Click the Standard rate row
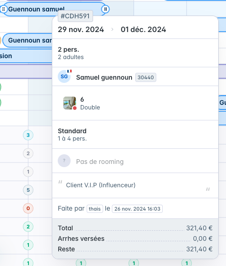226x266 pixels. tap(135, 135)
